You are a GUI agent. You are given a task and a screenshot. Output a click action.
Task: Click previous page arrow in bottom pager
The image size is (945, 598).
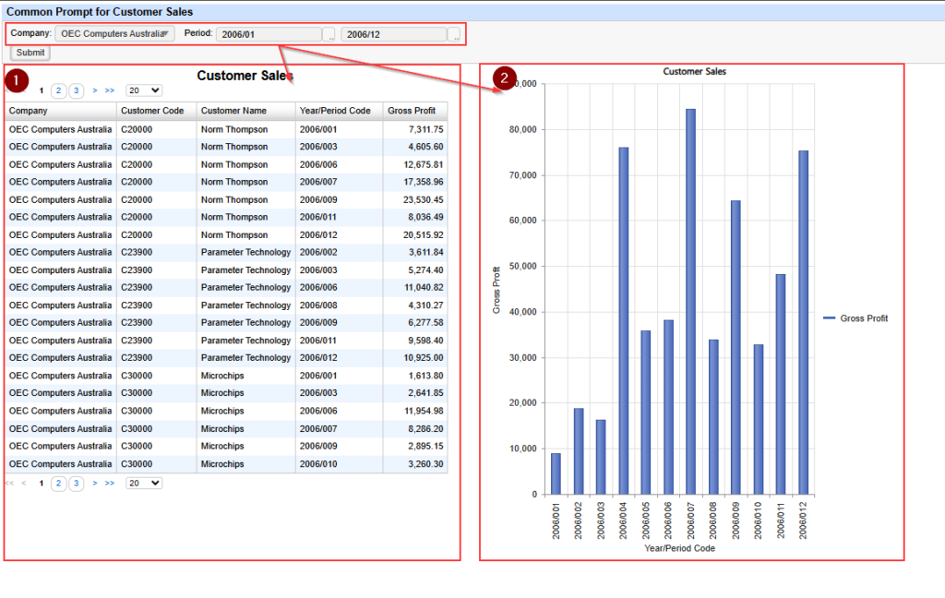coord(24,483)
